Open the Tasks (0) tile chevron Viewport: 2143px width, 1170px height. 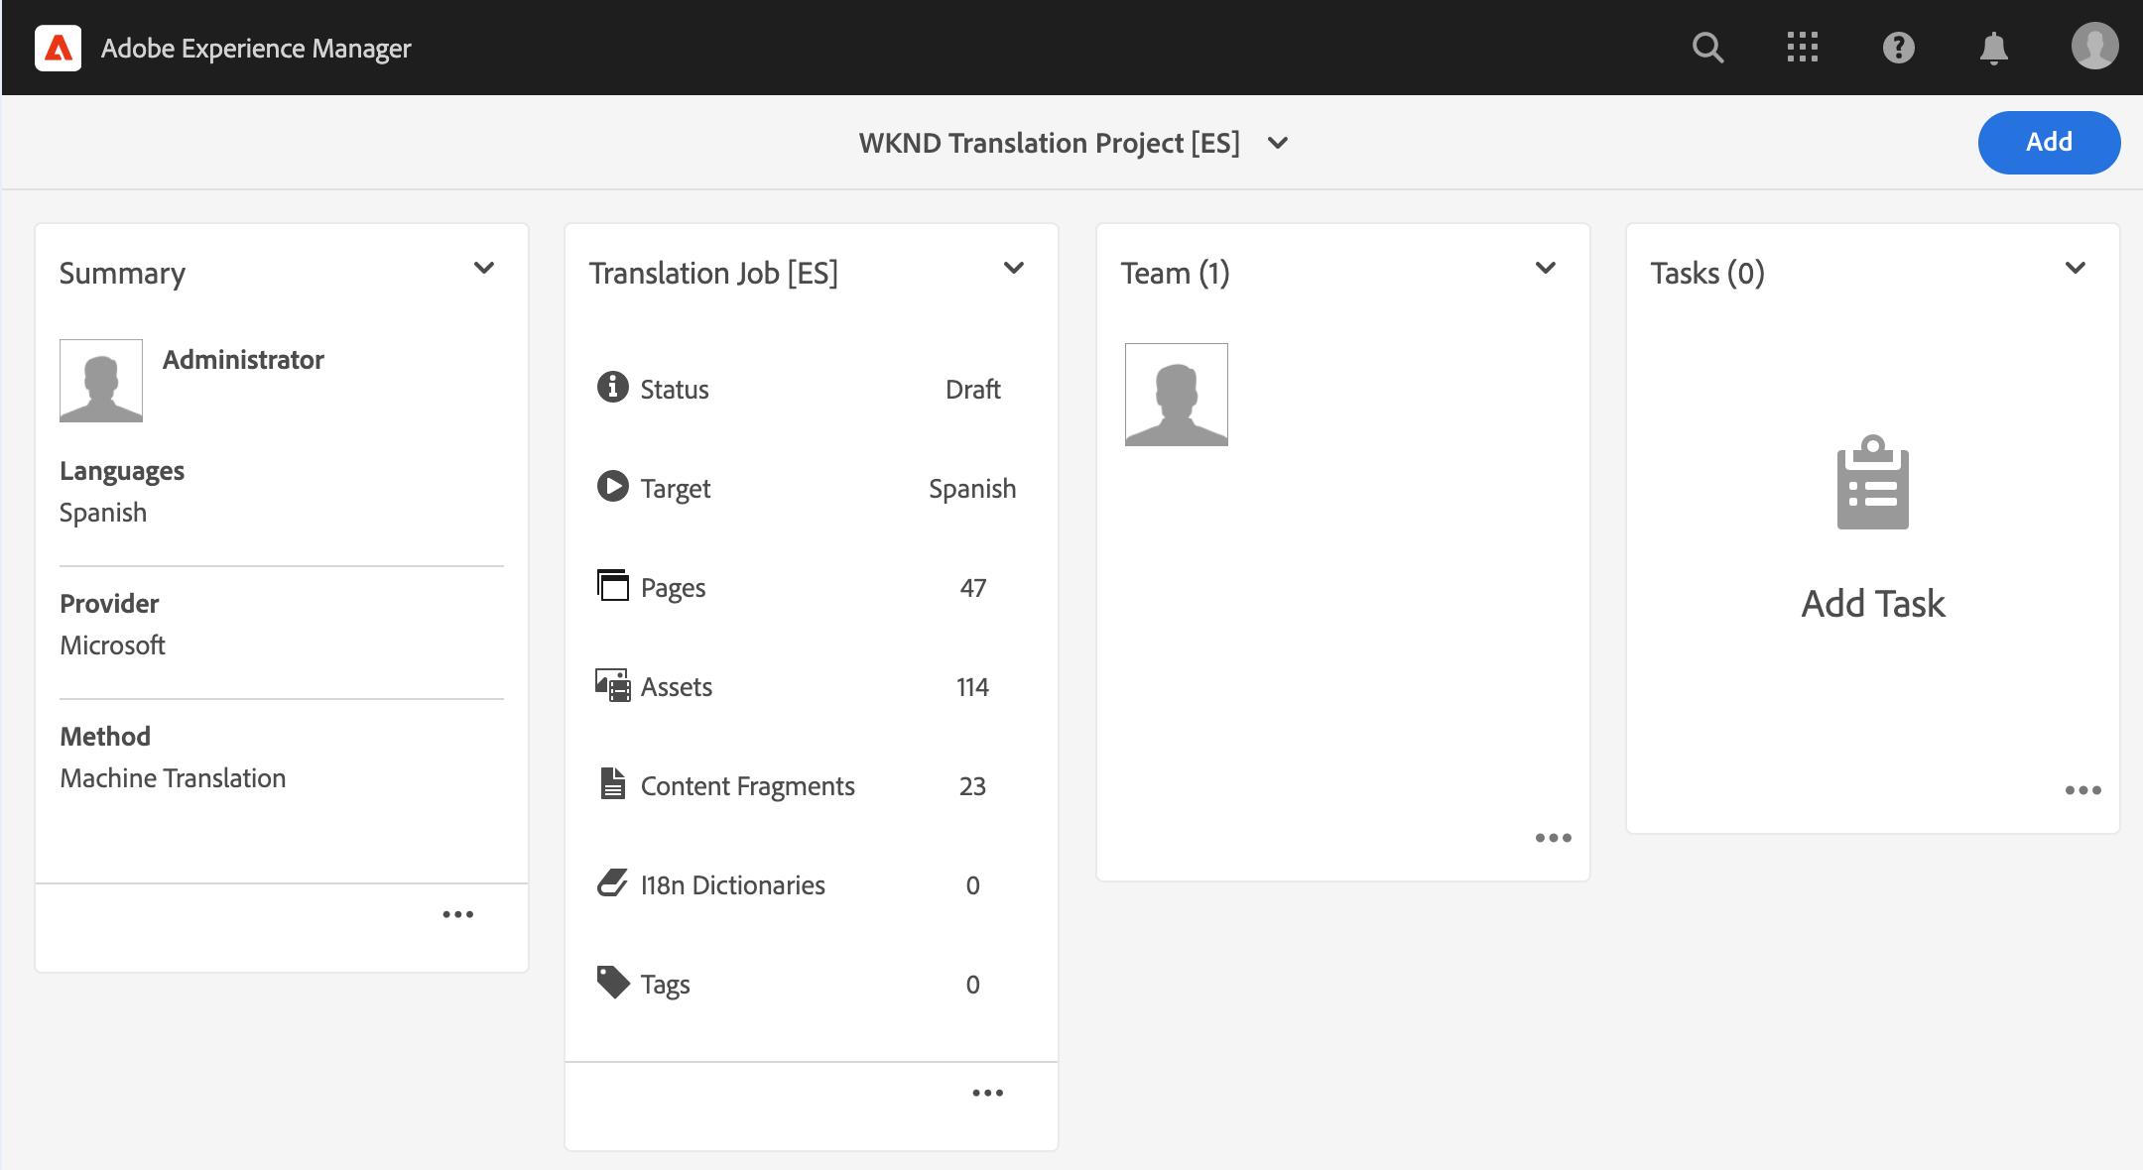(x=2076, y=269)
